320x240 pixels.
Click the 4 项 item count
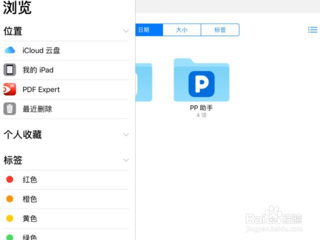[x=201, y=115]
